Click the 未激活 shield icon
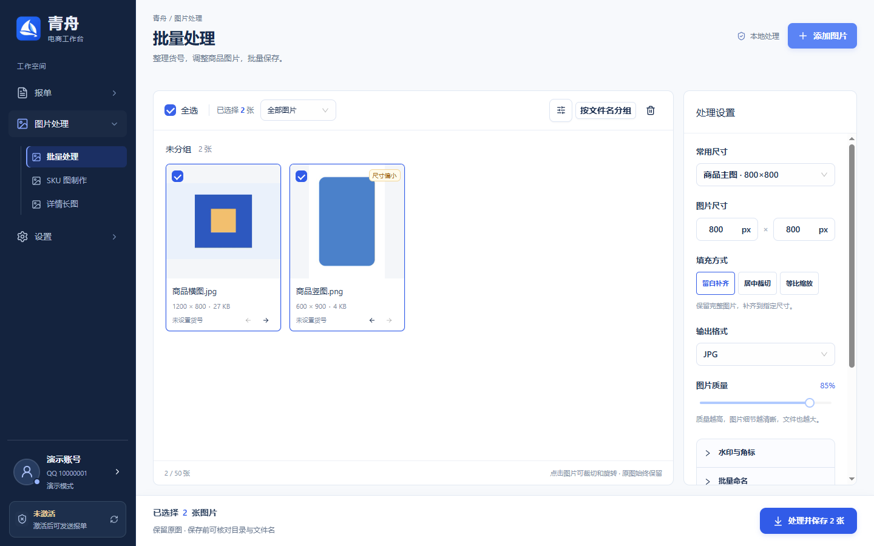874x546 pixels. pyautogui.click(x=22, y=519)
